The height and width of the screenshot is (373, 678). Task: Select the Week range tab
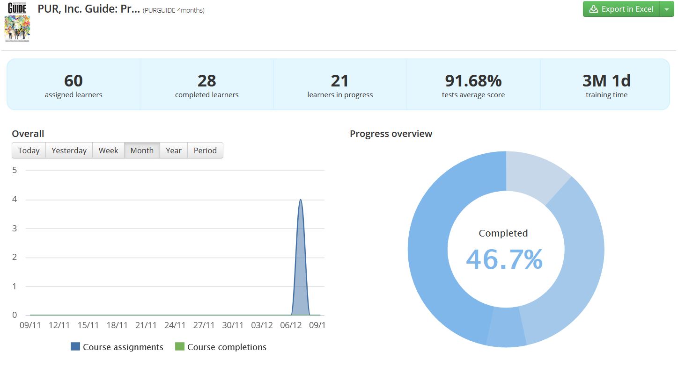point(108,151)
